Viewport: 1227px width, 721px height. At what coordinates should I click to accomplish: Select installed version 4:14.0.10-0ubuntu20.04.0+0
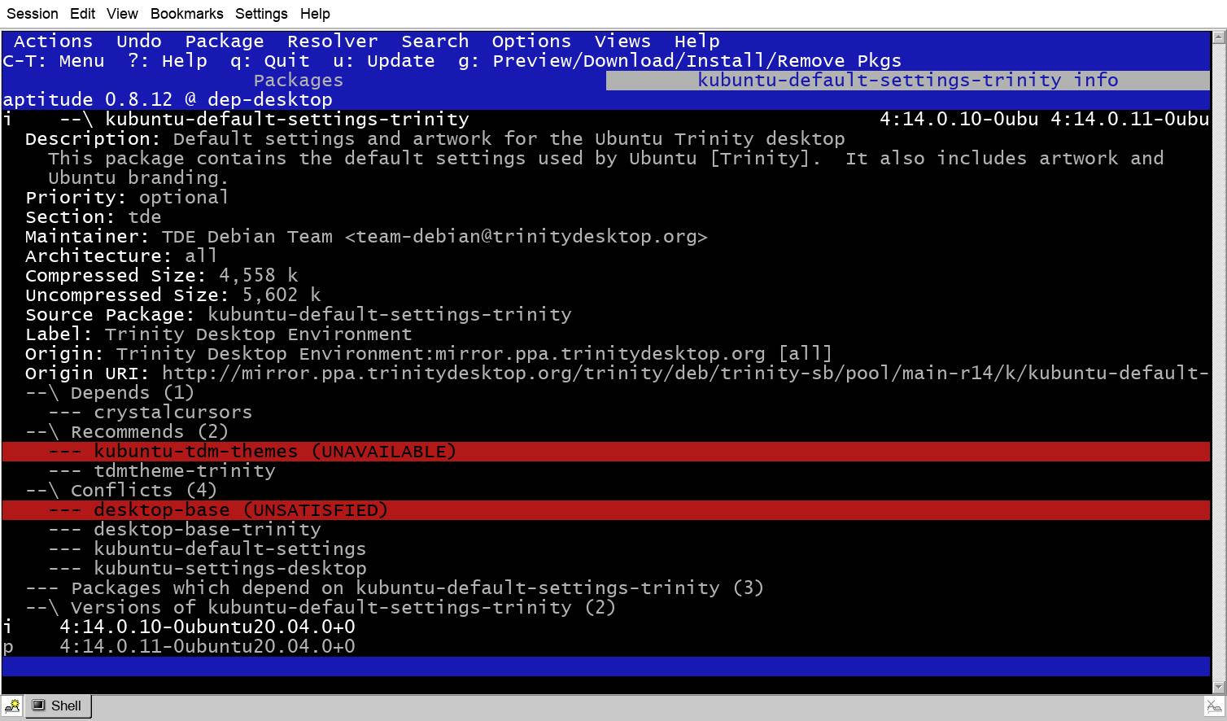point(179,627)
